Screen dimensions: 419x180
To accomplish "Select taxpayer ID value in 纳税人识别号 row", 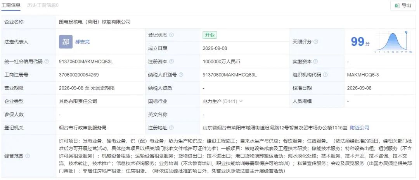I will click(230, 75).
